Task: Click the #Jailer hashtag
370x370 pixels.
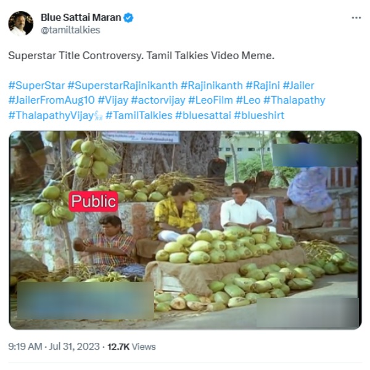Action: 298,85
